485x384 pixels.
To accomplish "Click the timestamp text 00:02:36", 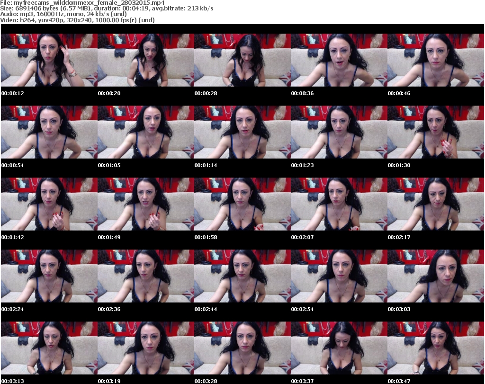I will pos(109,309).
